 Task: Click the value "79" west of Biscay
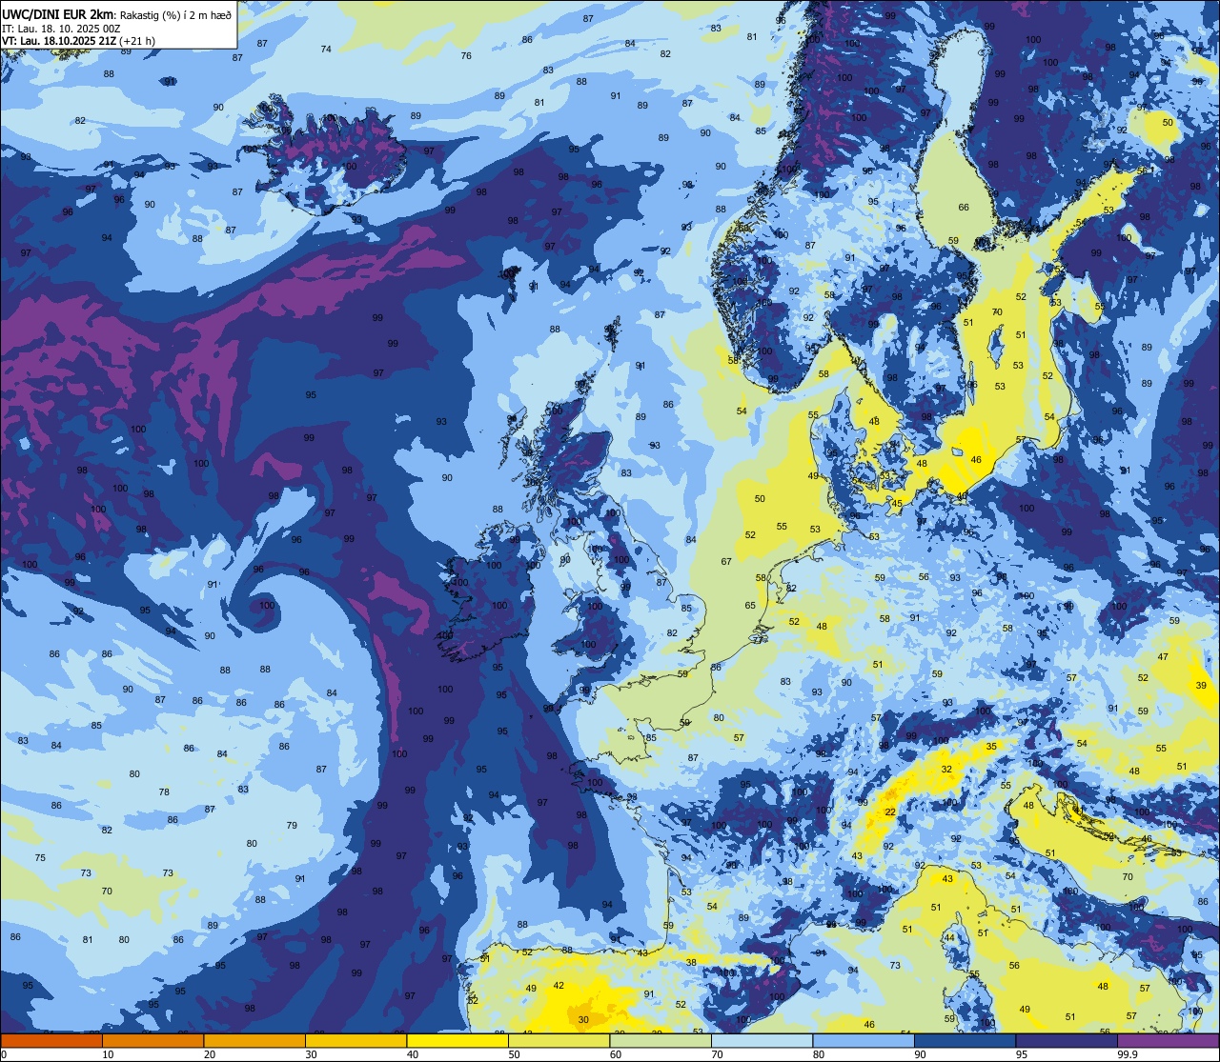292,826
